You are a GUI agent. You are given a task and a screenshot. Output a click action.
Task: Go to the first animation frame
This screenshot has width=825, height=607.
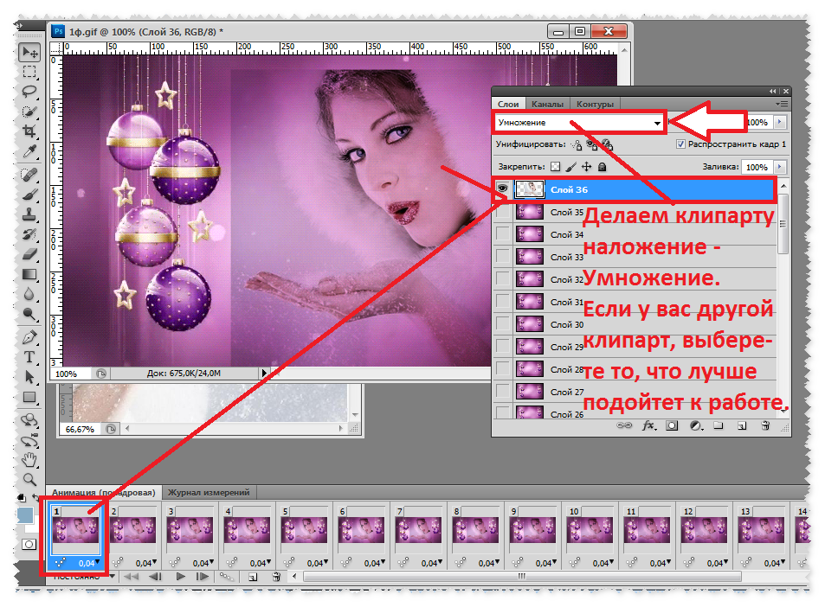(x=132, y=577)
